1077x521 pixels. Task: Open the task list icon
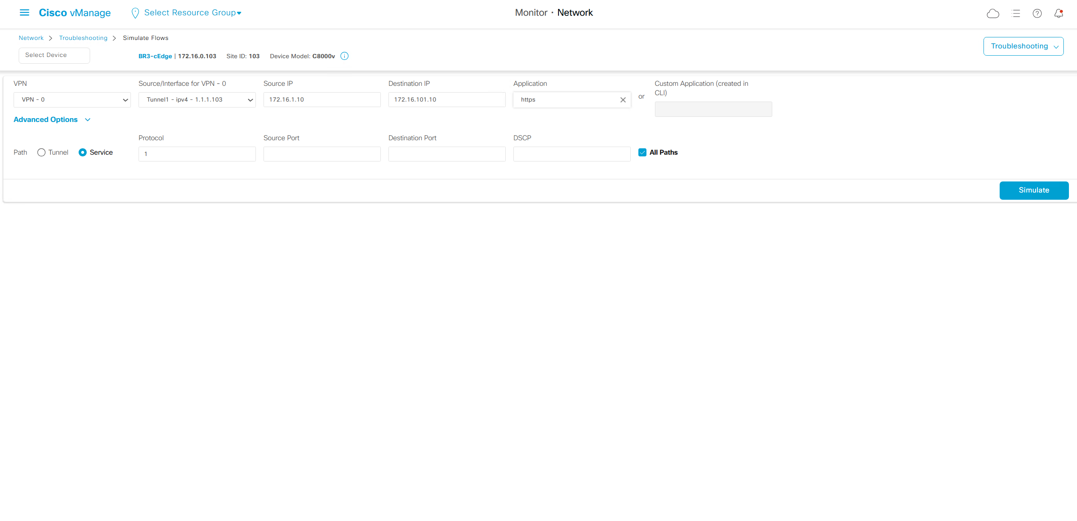(x=1016, y=14)
